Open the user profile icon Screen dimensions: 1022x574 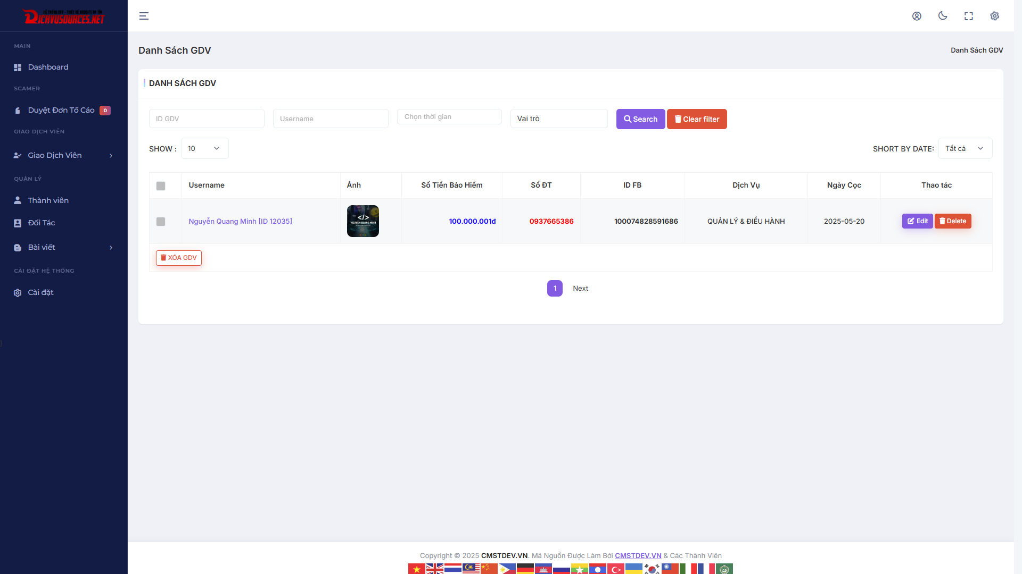(x=917, y=16)
